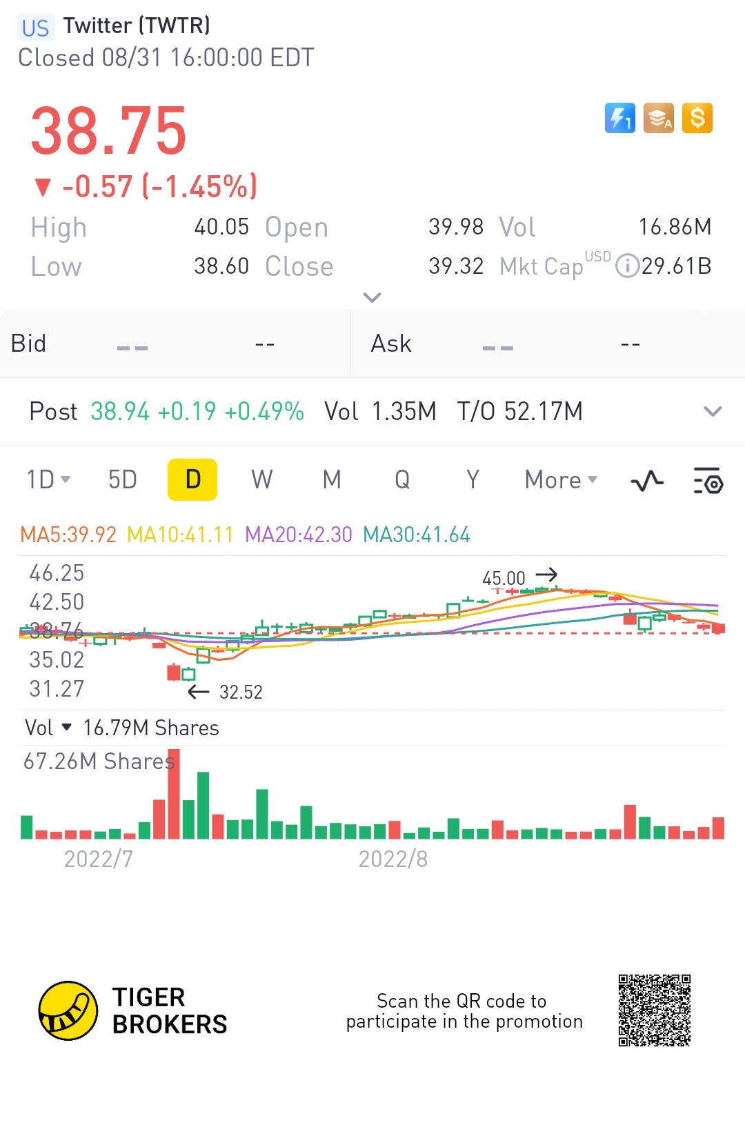Select the 5D chart tab
This screenshot has width=745, height=1147.
coord(123,479)
